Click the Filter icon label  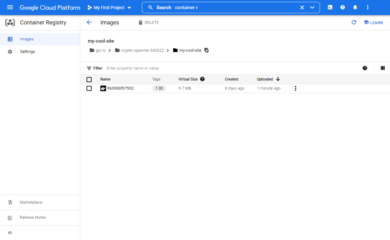94,68
